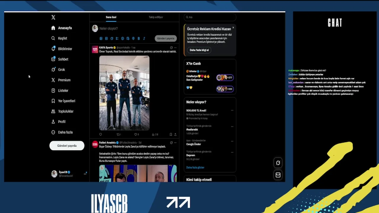Add a poll from the composer toolbar
Viewport: 379px width, 213px height.
[117, 38]
